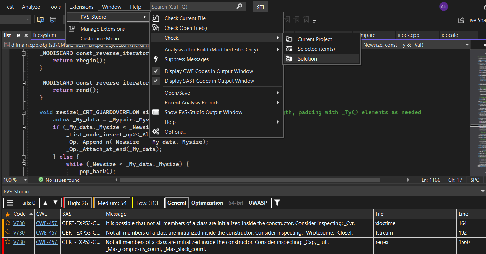Click the No issues found indicator
This screenshot has height=254, width=486.
[59, 180]
